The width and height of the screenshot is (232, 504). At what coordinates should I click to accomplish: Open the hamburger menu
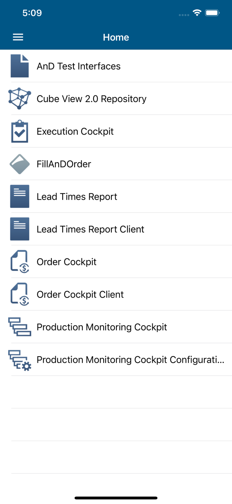click(18, 37)
